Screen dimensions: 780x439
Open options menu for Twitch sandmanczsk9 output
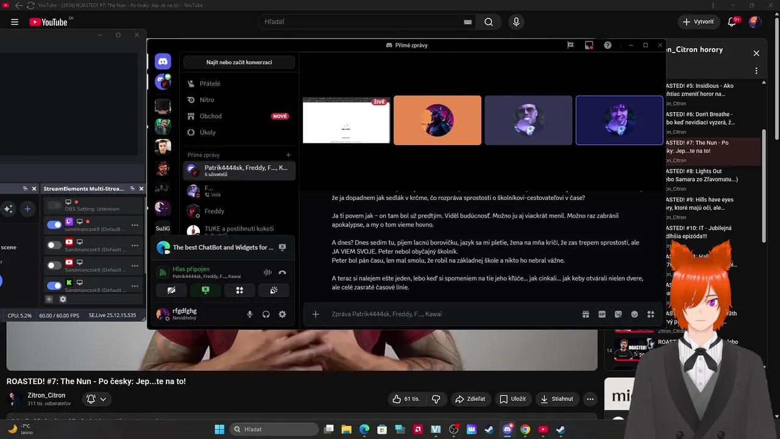coord(135,225)
